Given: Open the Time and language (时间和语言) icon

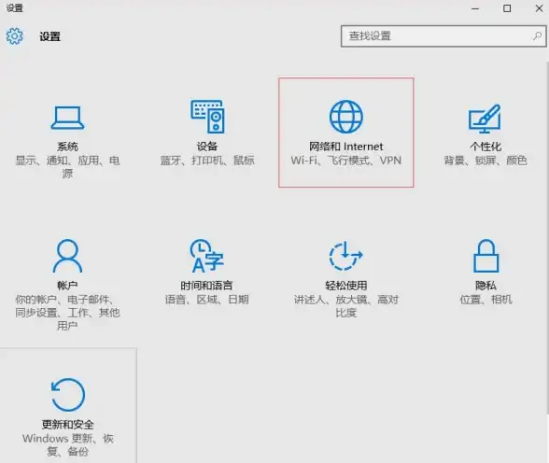Looking at the screenshot, I should click(207, 256).
